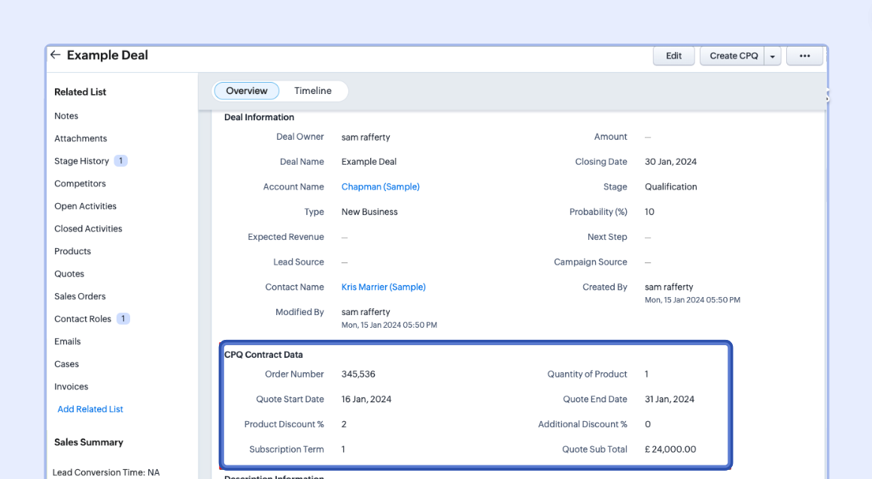
Task: Switch to the Timeline tab
Action: tap(312, 91)
